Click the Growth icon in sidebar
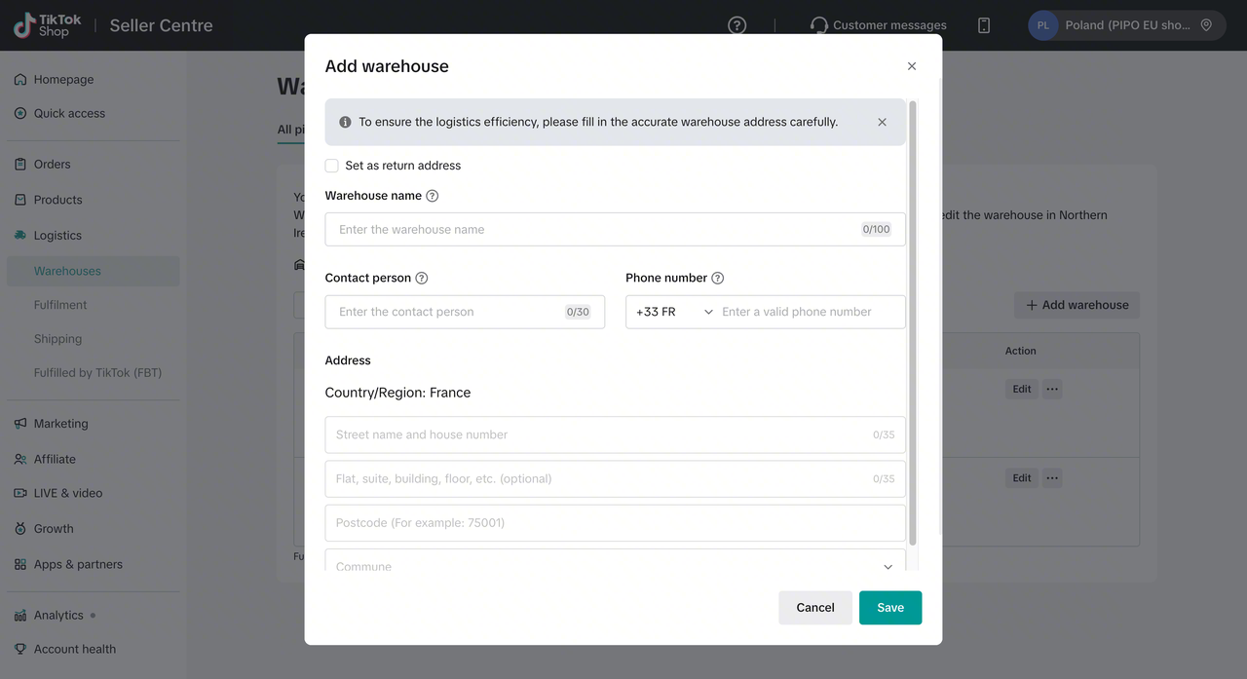1247x679 pixels. (x=20, y=529)
